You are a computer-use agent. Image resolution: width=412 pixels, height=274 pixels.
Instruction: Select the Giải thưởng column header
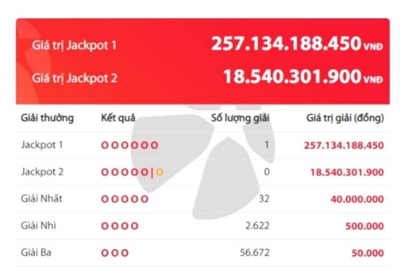click(47, 118)
